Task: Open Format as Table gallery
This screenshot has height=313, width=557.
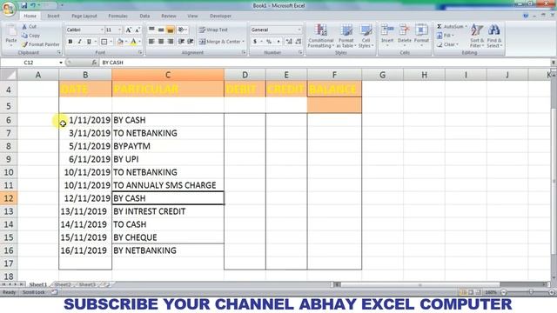Action: coord(346,36)
